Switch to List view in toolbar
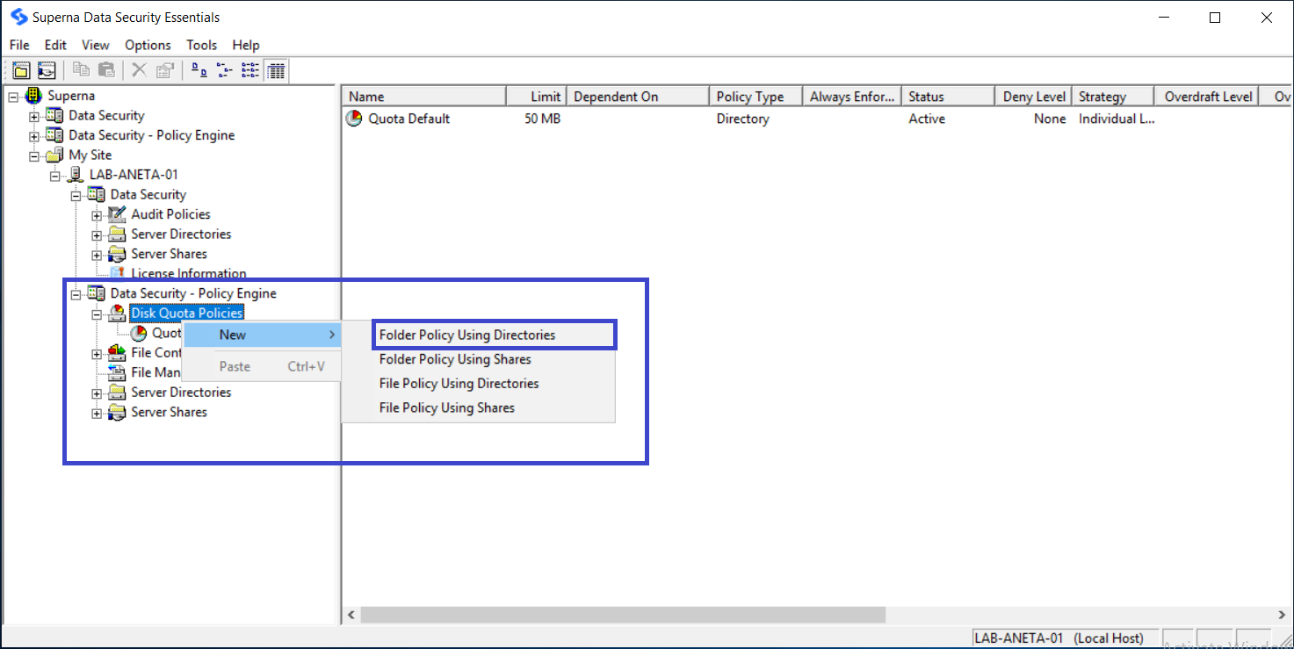This screenshot has height=649, width=1294. click(x=249, y=70)
